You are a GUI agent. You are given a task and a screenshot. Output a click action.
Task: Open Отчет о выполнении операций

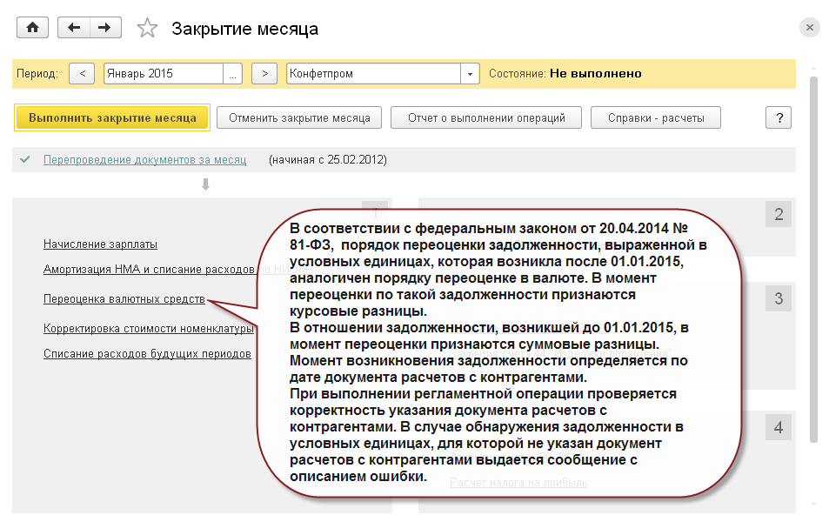pyautogui.click(x=486, y=118)
